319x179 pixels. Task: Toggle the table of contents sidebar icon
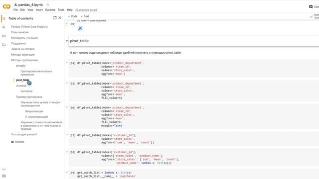point(4,18)
